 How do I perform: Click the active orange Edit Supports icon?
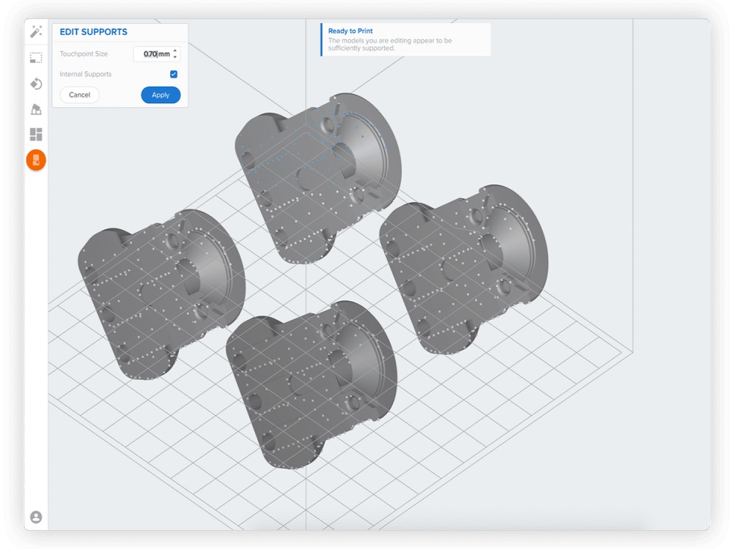click(x=35, y=159)
